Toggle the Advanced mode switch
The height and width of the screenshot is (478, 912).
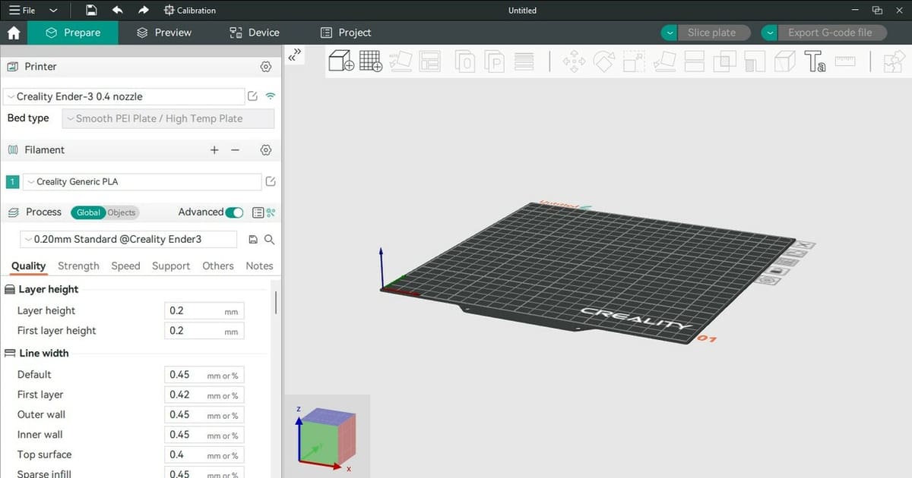(x=235, y=212)
